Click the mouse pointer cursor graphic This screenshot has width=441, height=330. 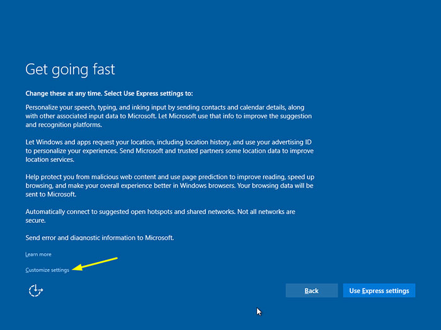point(259,312)
